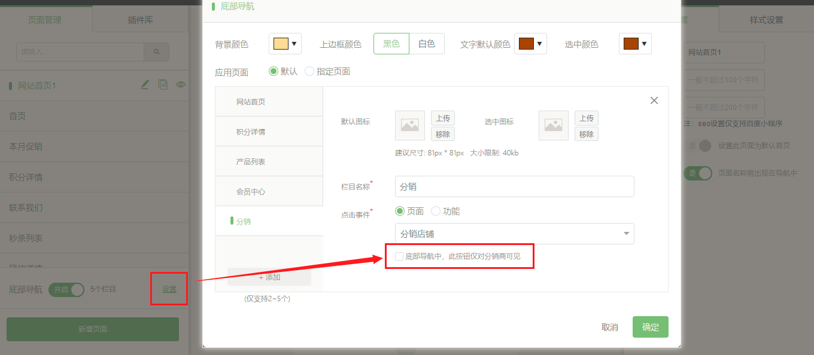Click the 默认图标 image placeholder
814x355 pixels.
tap(410, 126)
